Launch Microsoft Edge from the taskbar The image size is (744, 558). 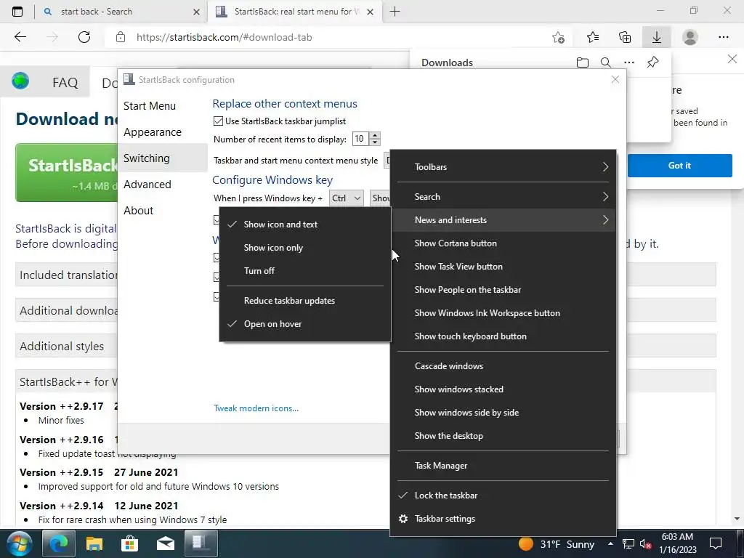click(x=59, y=543)
